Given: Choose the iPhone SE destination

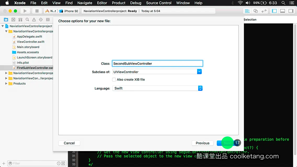Looking at the screenshot, I should 69,11.
